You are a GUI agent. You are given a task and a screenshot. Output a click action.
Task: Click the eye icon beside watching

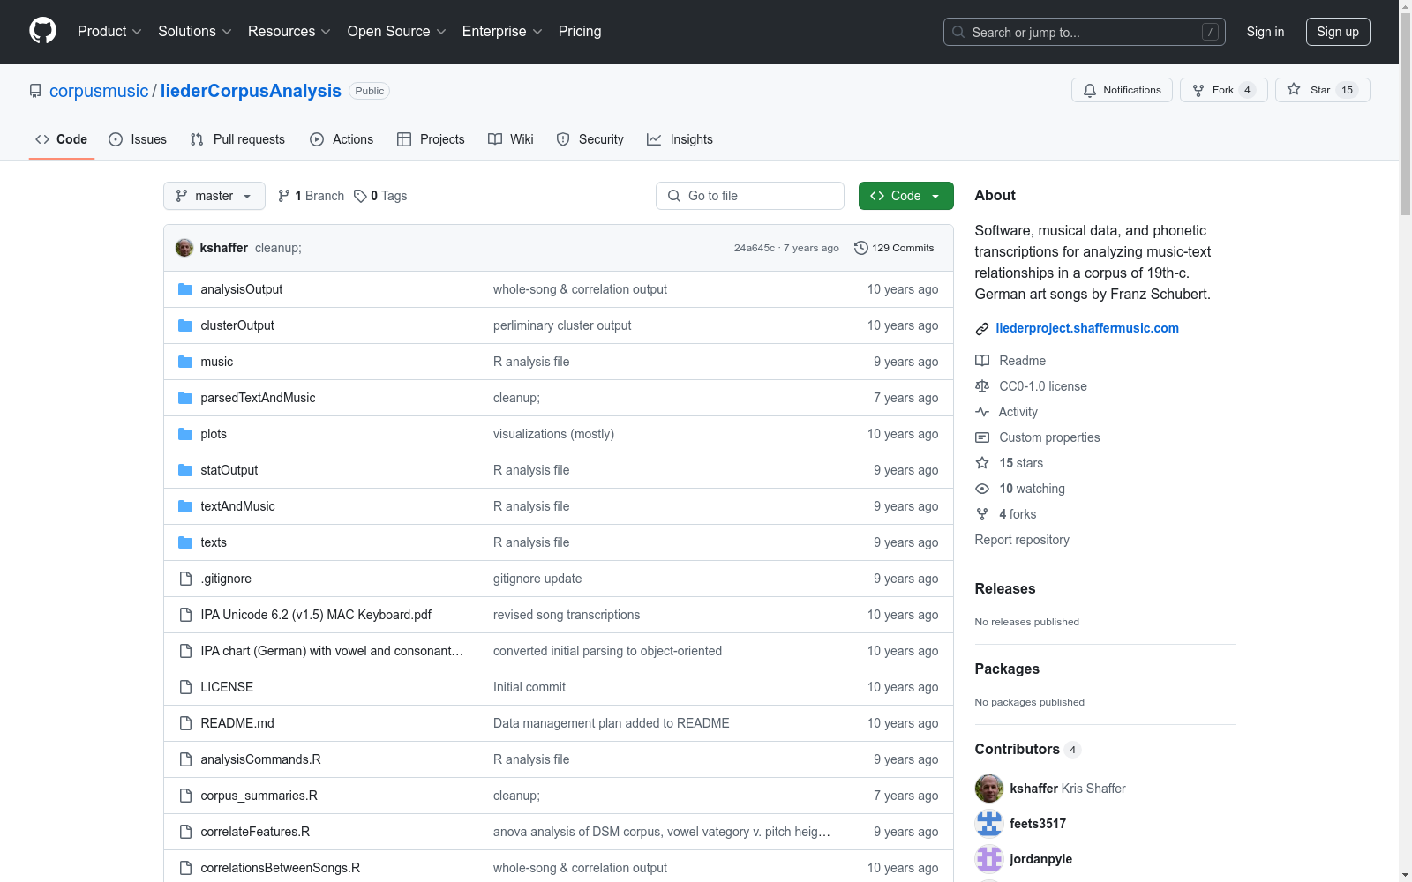click(982, 489)
